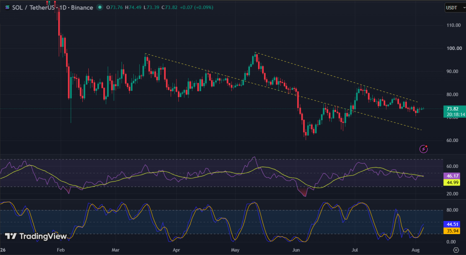Click the green 73.82 current price label

(452, 109)
